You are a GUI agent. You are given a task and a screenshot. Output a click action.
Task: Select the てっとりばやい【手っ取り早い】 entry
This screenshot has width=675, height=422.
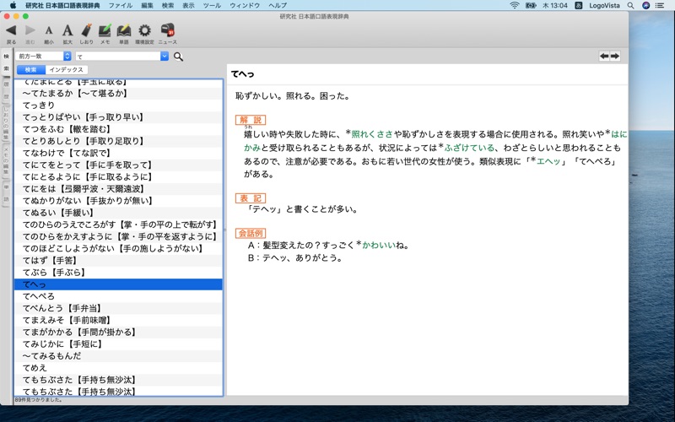click(118, 117)
